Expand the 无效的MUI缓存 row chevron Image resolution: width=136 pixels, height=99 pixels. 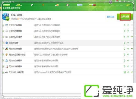coord(132,37)
